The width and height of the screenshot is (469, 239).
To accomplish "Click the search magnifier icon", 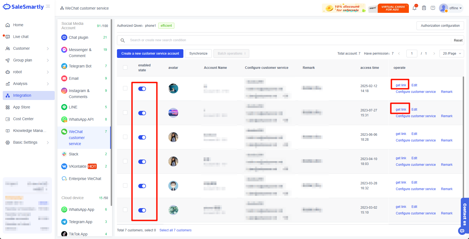I will point(123,40).
